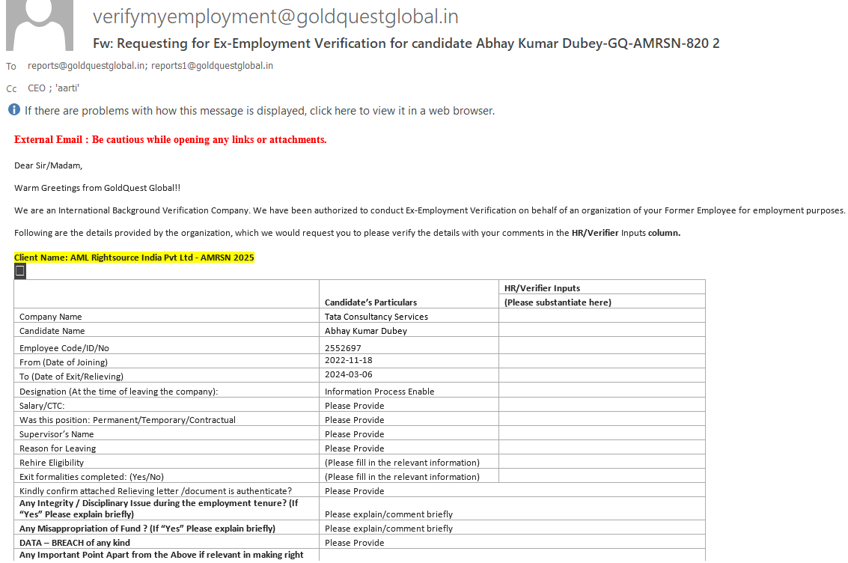
Task: Click the 'aarti' recipient in Cc
Action: pyautogui.click(x=67, y=88)
